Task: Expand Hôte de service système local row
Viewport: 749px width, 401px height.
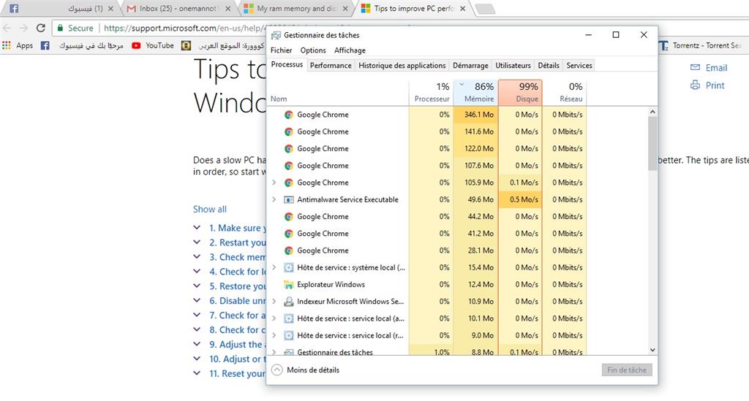Action: click(274, 267)
